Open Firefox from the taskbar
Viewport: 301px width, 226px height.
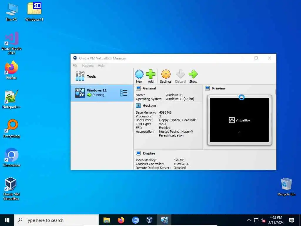pyautogui.click(x=121, y=220)
